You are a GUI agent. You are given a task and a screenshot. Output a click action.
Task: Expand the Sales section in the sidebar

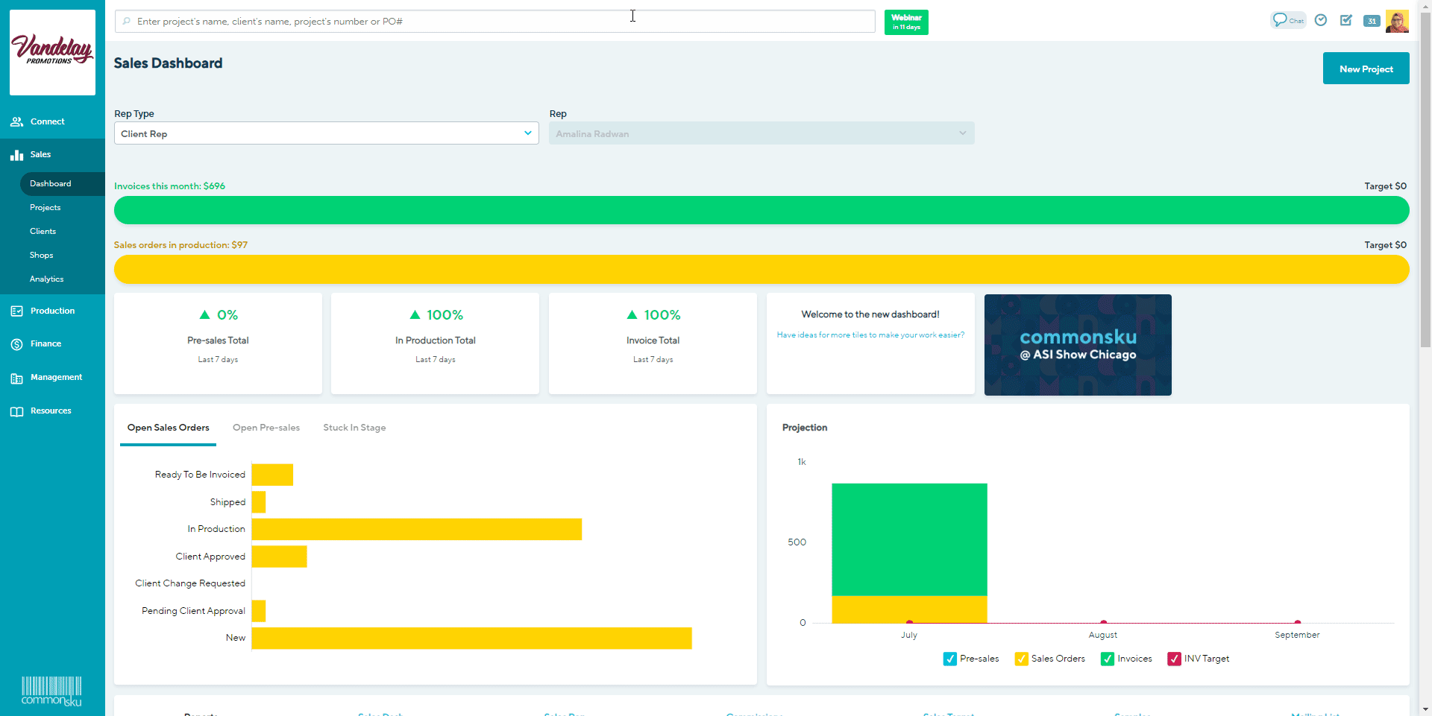point(40,154)
